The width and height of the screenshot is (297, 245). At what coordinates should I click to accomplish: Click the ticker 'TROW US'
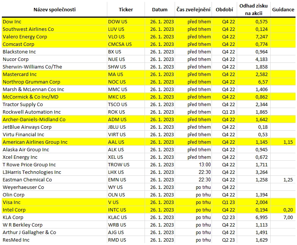coord(119,164)
